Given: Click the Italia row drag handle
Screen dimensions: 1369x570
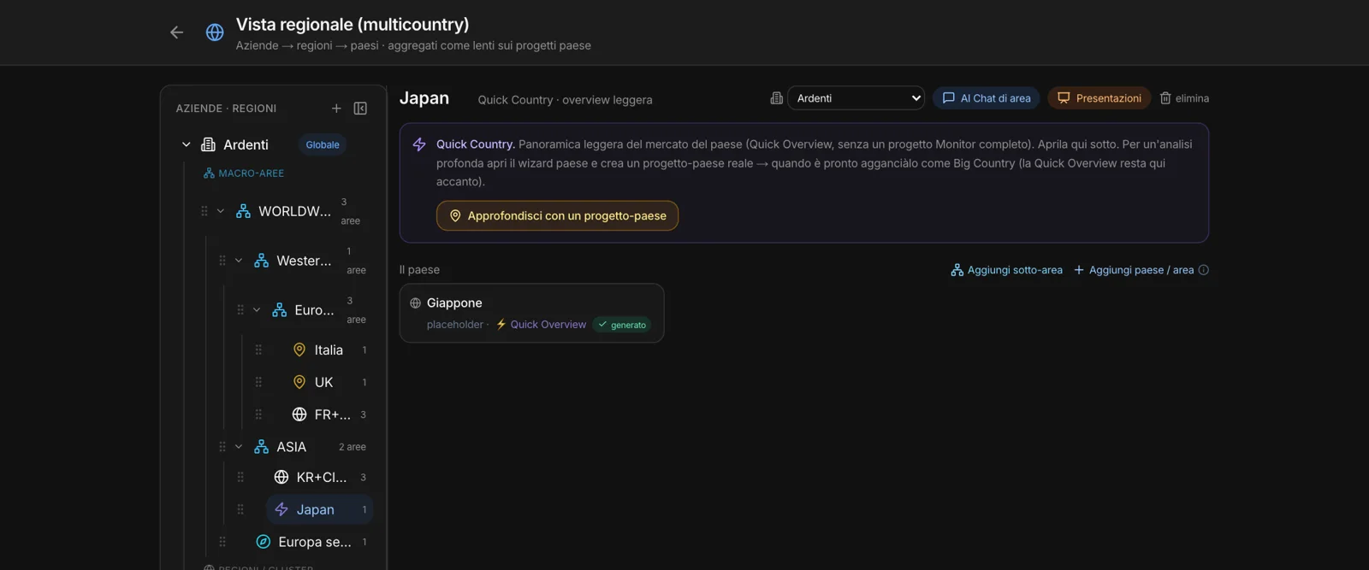Looking at the screenshot, I should point(258,350).
